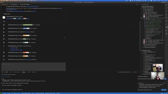The image size is (168, 94).
Task: Open the Run and Debug activity icon
Action: point(166,14)
